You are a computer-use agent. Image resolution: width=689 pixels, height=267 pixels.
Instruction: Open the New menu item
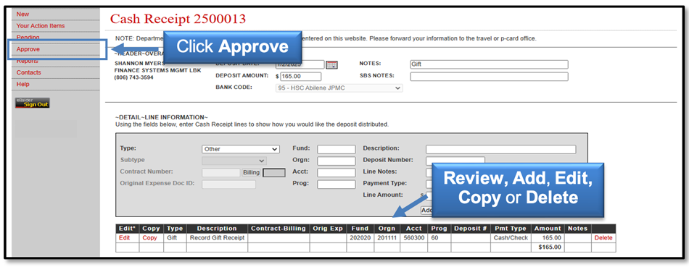coord(23,14)
